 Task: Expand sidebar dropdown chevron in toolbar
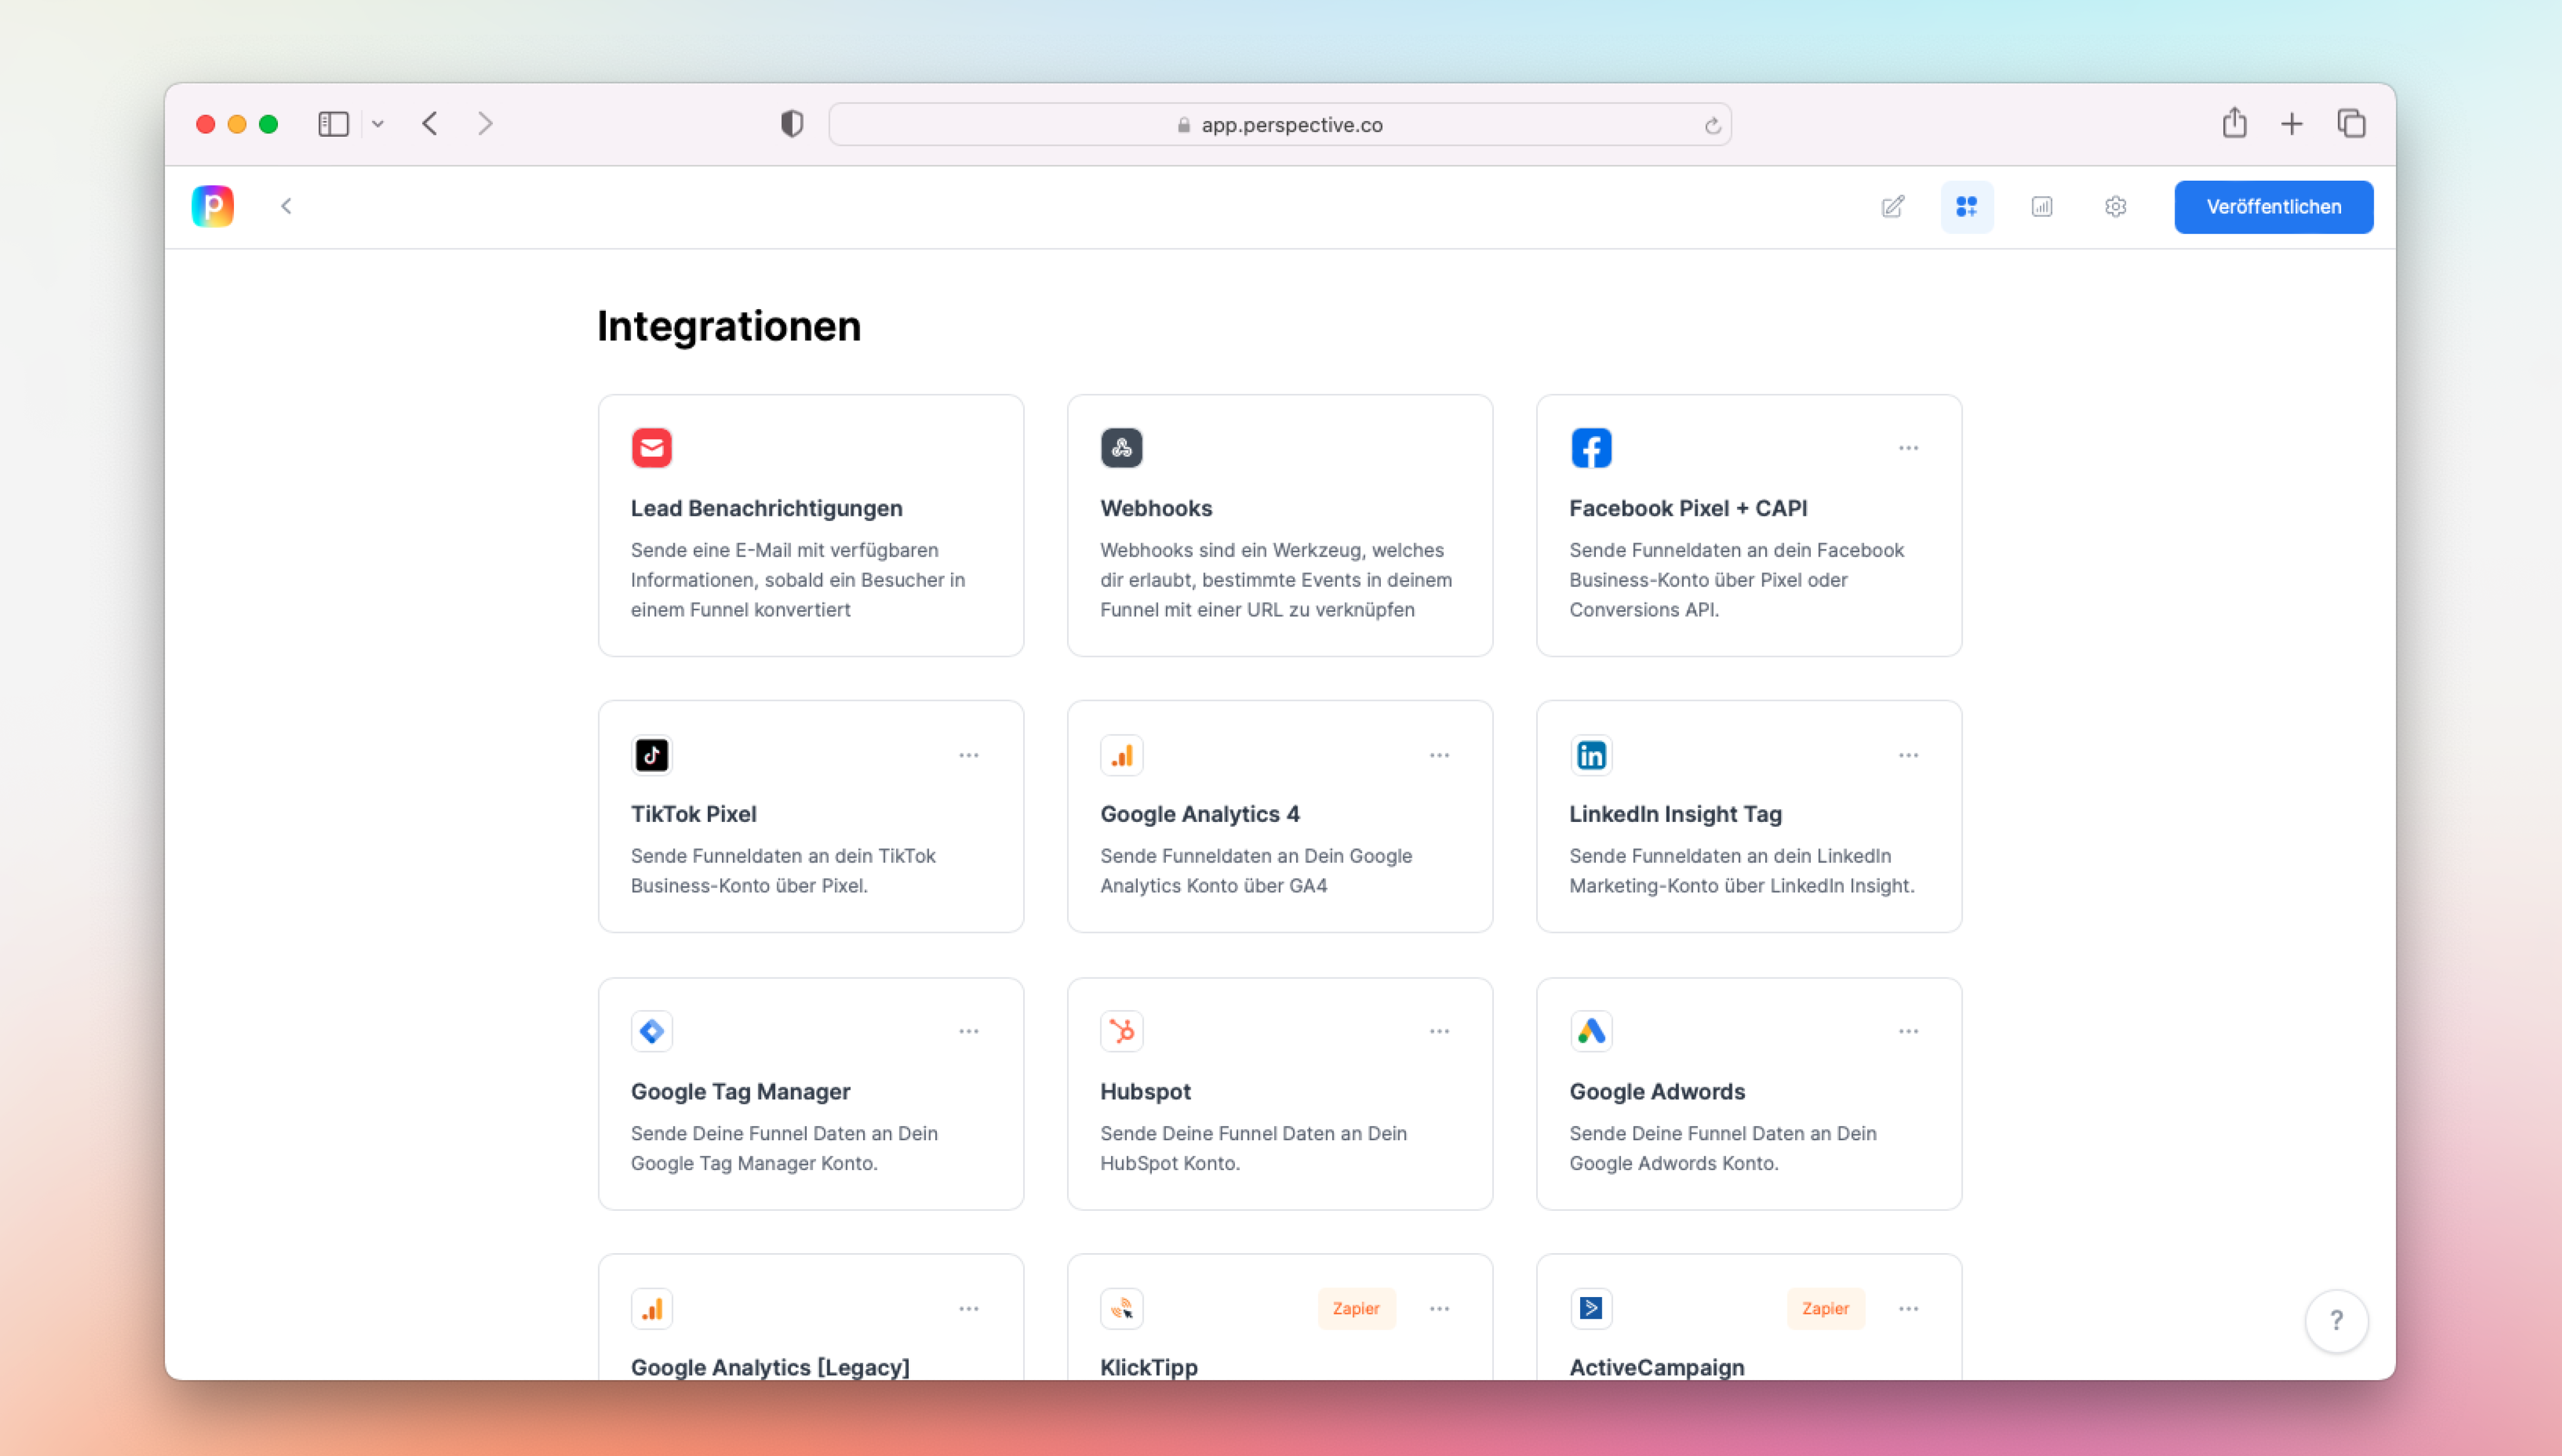pyautogui.click(x=378, y=124)
